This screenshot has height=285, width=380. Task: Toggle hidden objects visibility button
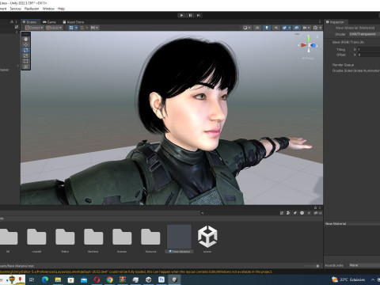pyautogui.click(x=296, y=28)
